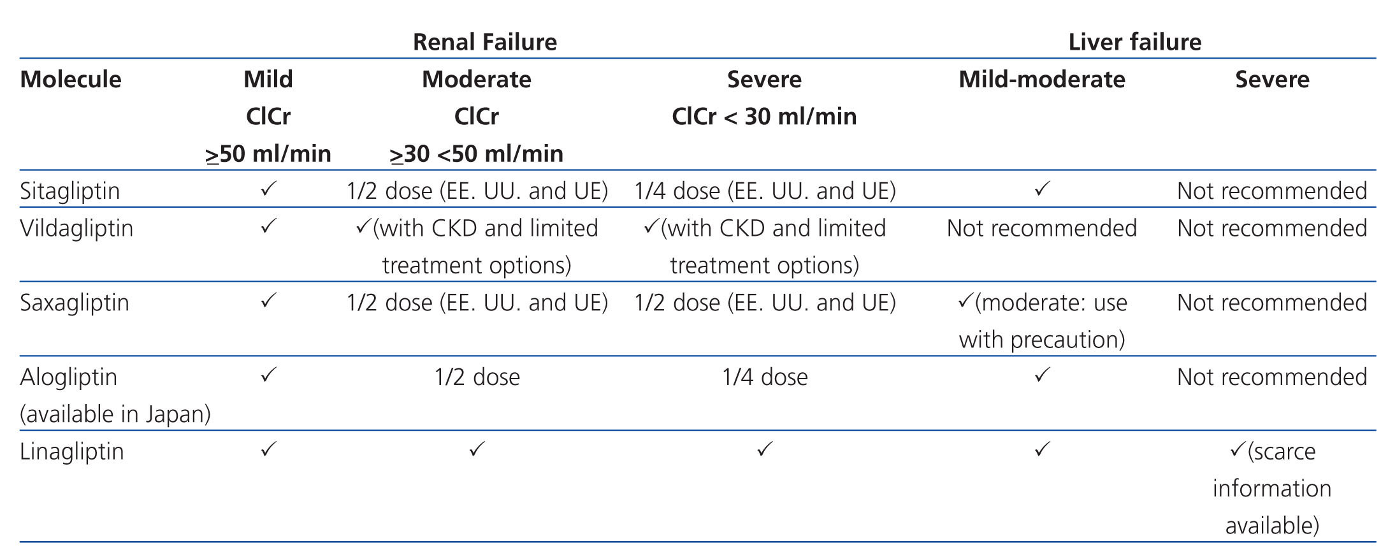Click the Mild-moderate column header

(1042, 80)
